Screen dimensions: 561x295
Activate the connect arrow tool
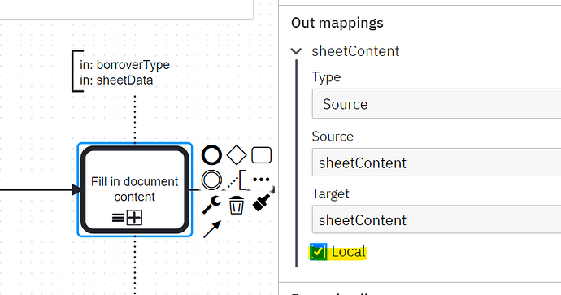212,229
